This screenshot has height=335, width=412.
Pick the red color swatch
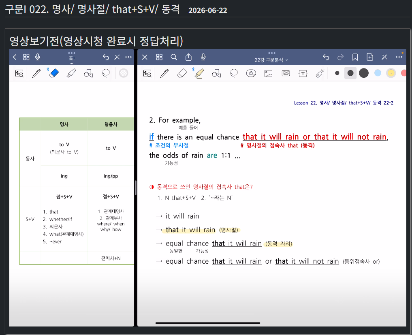click(x=404, y=73)
